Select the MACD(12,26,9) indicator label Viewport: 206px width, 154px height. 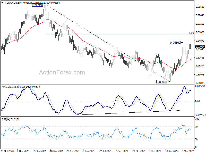10,87
